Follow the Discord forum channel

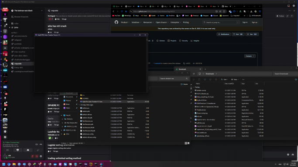[x=281, y=16]
